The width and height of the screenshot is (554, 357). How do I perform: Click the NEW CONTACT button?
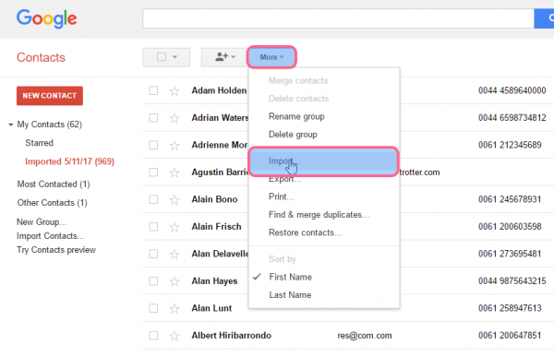[x=50, y=96]
